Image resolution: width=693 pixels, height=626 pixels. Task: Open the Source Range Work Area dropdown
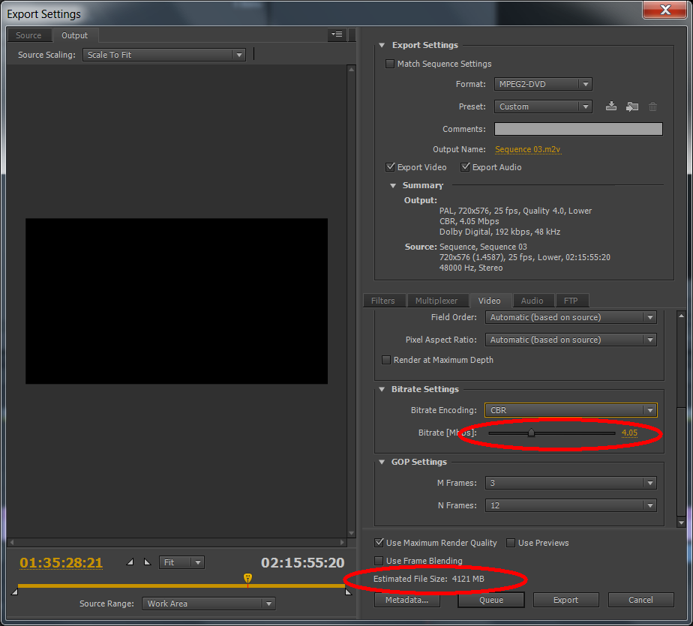pos(208,604)
